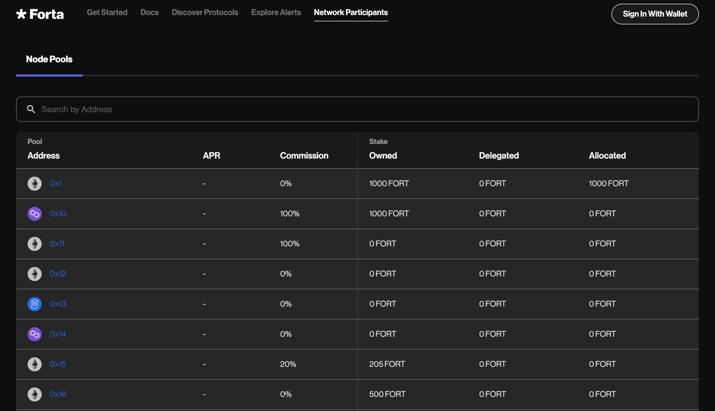Image resolution: width=715 pixels, height=411 pixels.
Task: Click the Ethereum icon beside 0x15
Action: (34, 364)
